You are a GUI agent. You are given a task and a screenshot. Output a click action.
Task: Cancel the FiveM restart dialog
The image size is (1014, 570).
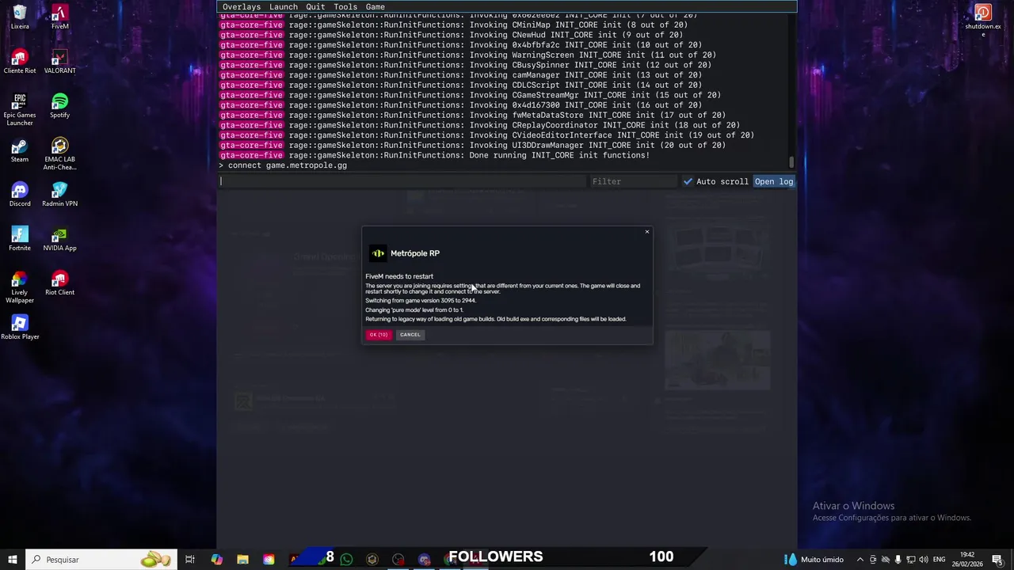(x=410, y=335)
